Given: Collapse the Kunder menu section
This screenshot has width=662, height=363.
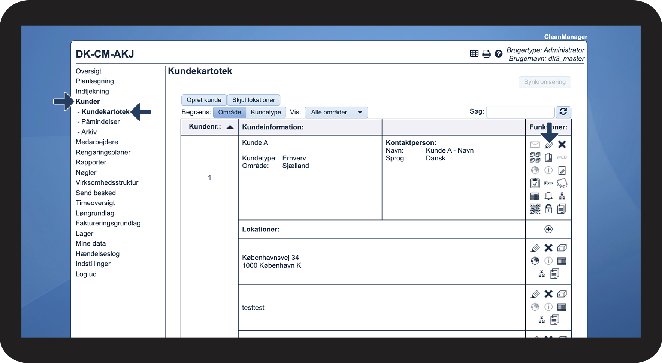Looking at the screenshot, I should [x=88, y=101].
